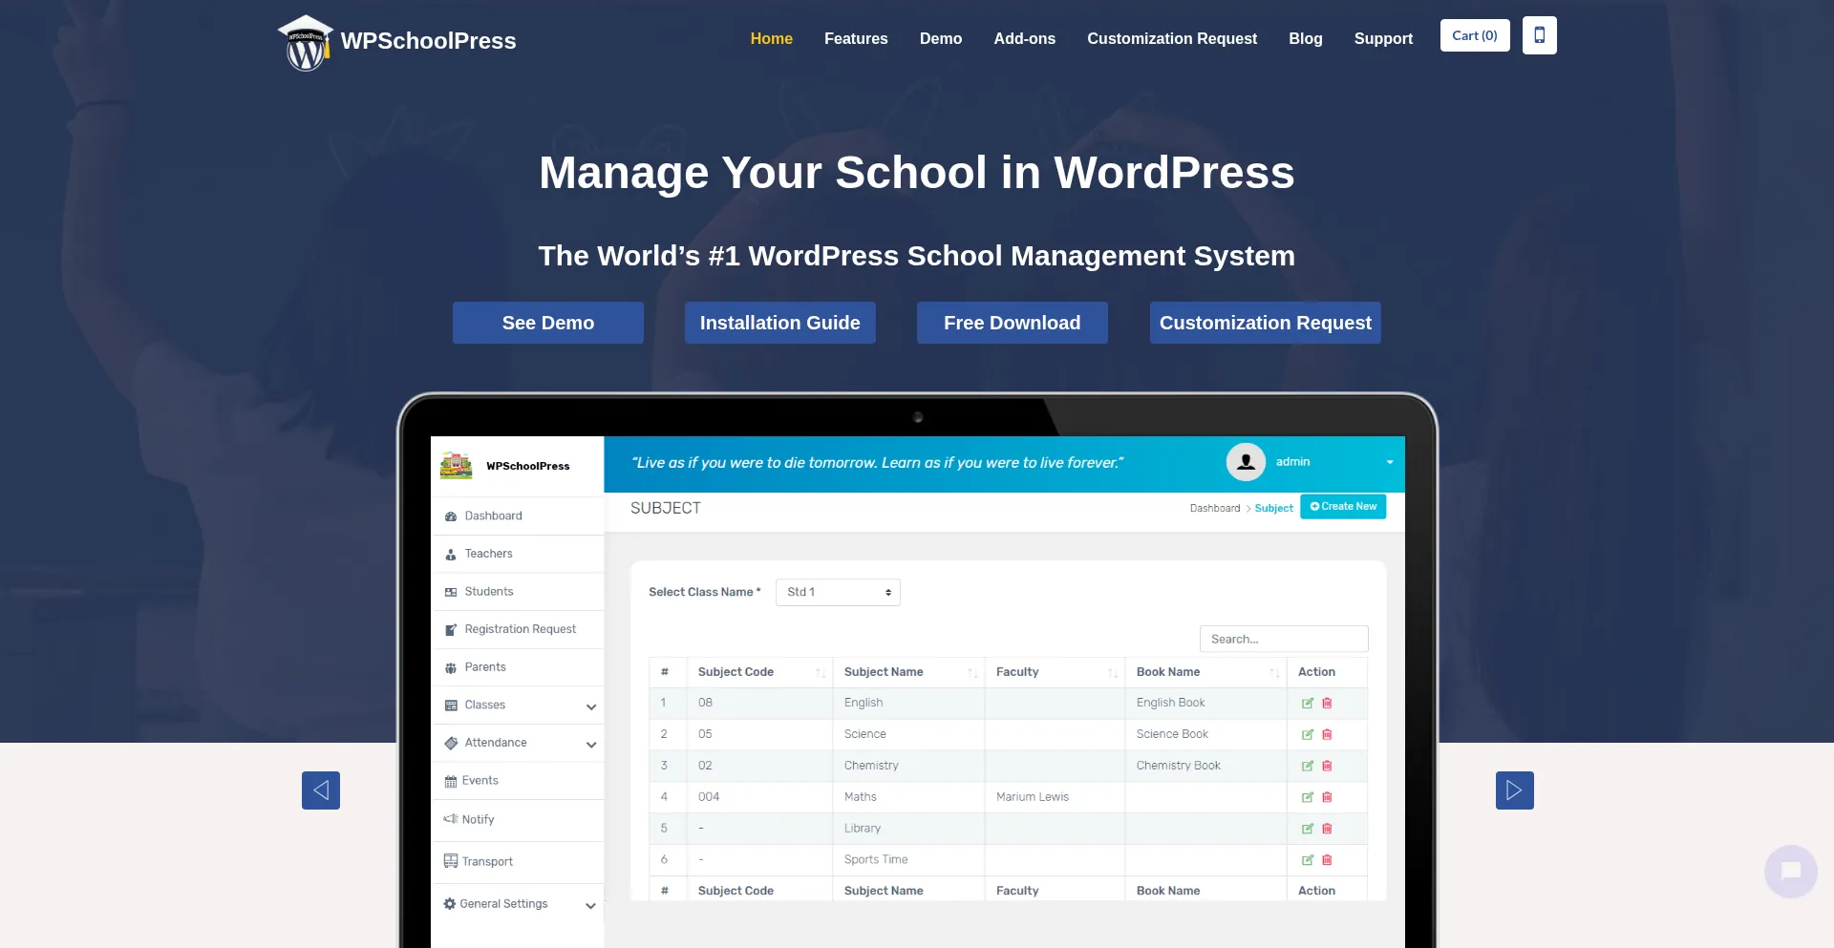Expand the admin user menu arrow
1834x948 pixels.
point(1390,462)
